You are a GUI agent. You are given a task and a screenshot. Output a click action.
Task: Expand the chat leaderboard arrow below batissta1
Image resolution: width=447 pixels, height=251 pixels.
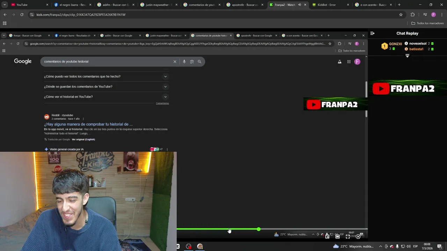point(407,56)
